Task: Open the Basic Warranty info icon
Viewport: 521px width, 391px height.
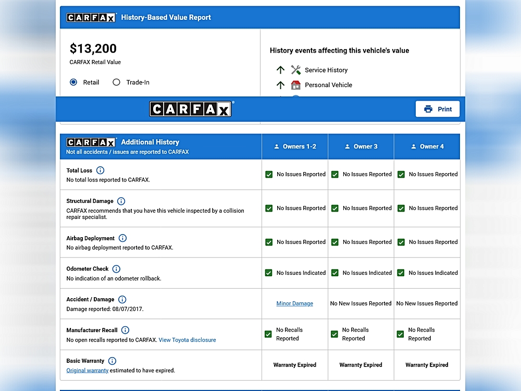Action: (x=112, y=361)
